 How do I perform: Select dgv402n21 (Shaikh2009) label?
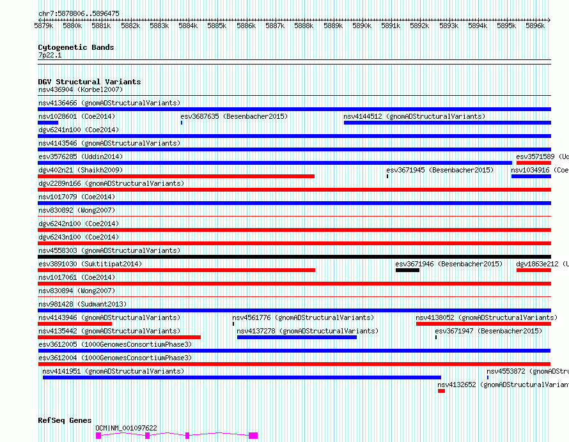click(x=81, y=170)
